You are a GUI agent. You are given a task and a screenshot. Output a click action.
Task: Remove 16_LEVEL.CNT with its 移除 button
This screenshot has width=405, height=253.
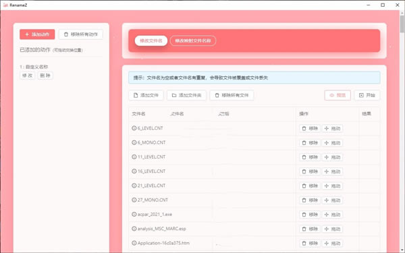pos(310,171)
